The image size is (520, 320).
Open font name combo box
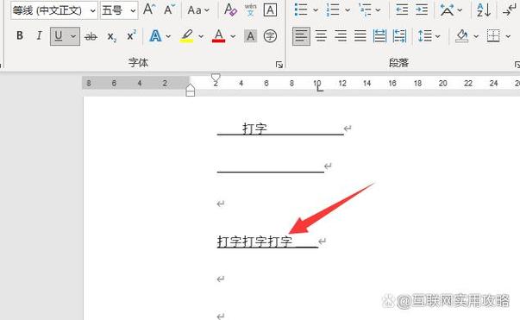coord(54,10)
